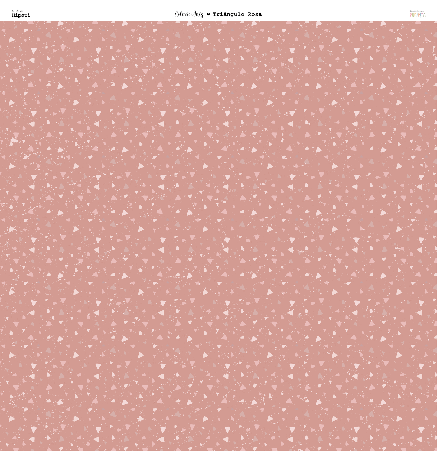
Task: Click the final letter A of Purprita logo
Action: tap(424, 15)
